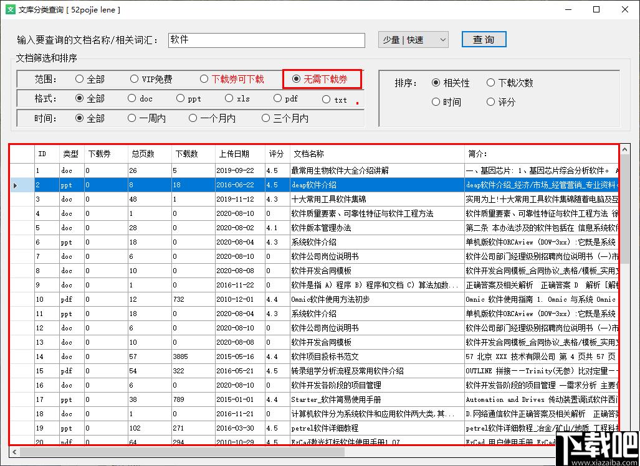Viewport: 640px width, 466px height.
Task: Click the app icon in title bar
Action: click(10, 9)
